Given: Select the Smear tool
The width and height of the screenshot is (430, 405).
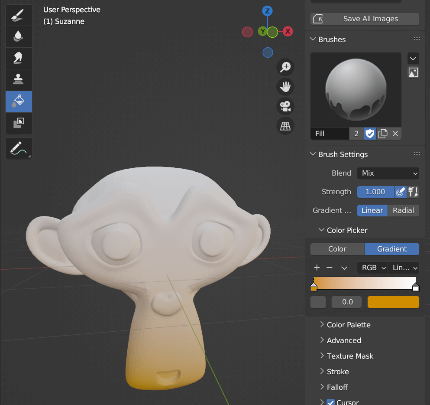Looking at the screenshot, I should (x=19, y=58).
